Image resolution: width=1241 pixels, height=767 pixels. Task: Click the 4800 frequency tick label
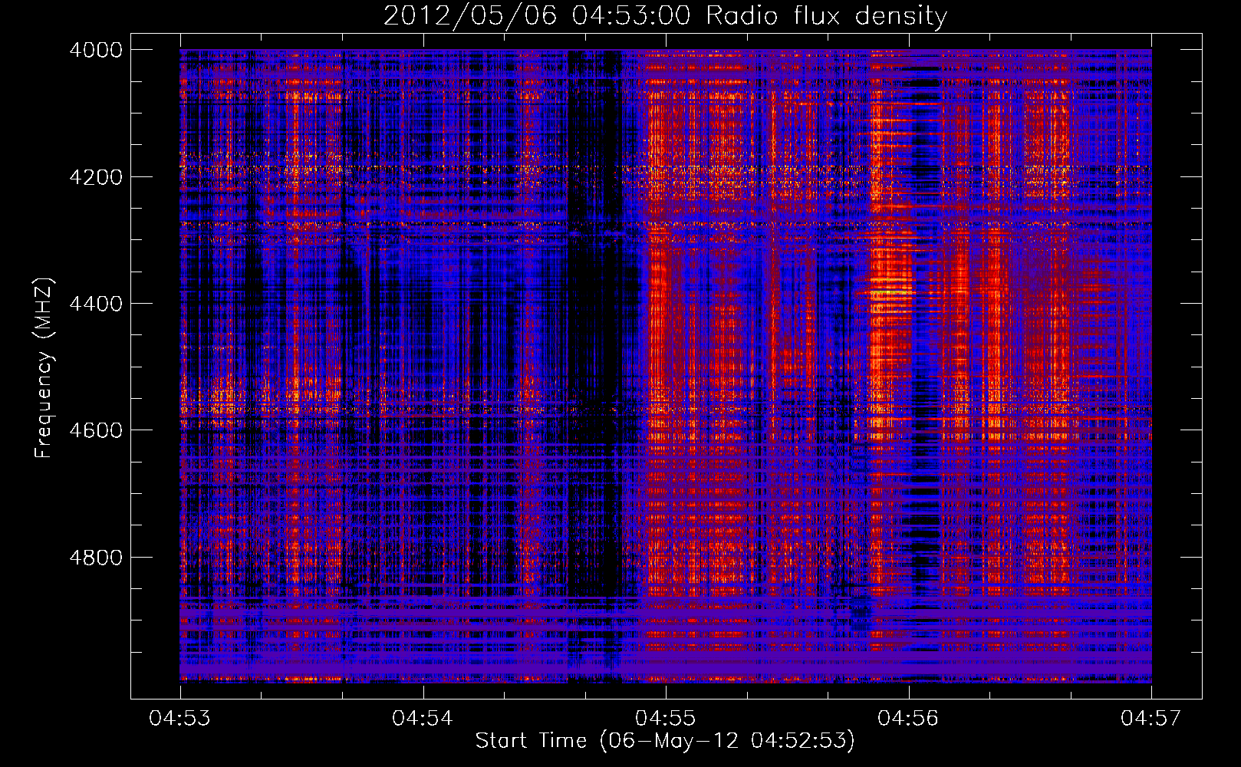(x=96, y=557)
